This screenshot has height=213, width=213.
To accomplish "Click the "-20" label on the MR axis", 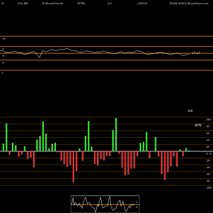I will [208, 161].
